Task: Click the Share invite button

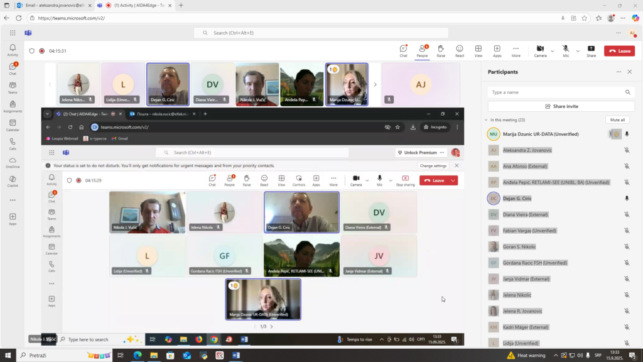Action: tap(561, 106)
